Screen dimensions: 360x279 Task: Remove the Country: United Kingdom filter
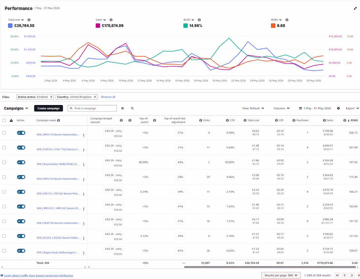click(x=95, y=97)
